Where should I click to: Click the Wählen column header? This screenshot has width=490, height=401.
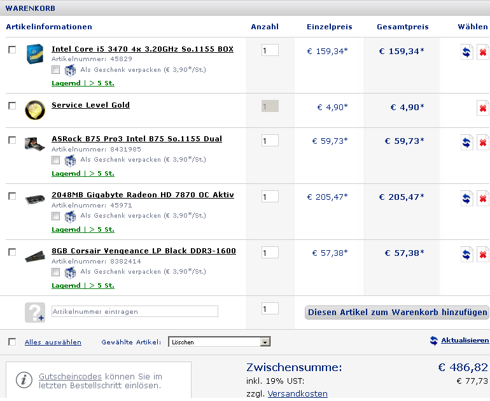tap(473, 27)
